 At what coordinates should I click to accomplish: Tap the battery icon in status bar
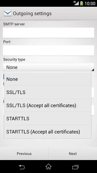[81, 3]
